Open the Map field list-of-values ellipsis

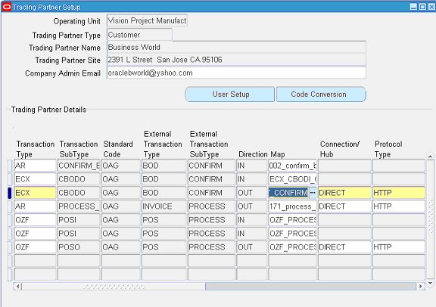(313, 193)
